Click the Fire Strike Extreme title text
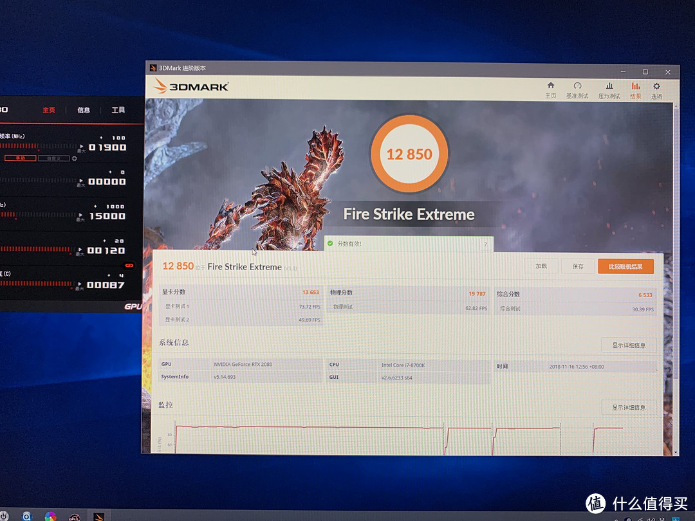The width and height of the screenshot is (695, 521). click(409, 214)
